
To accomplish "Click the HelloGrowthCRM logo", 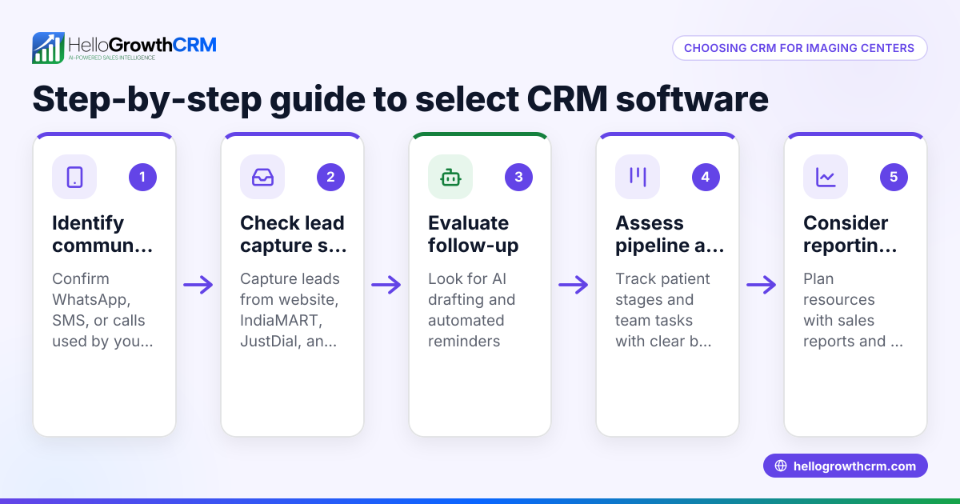I will click(124, 48).
